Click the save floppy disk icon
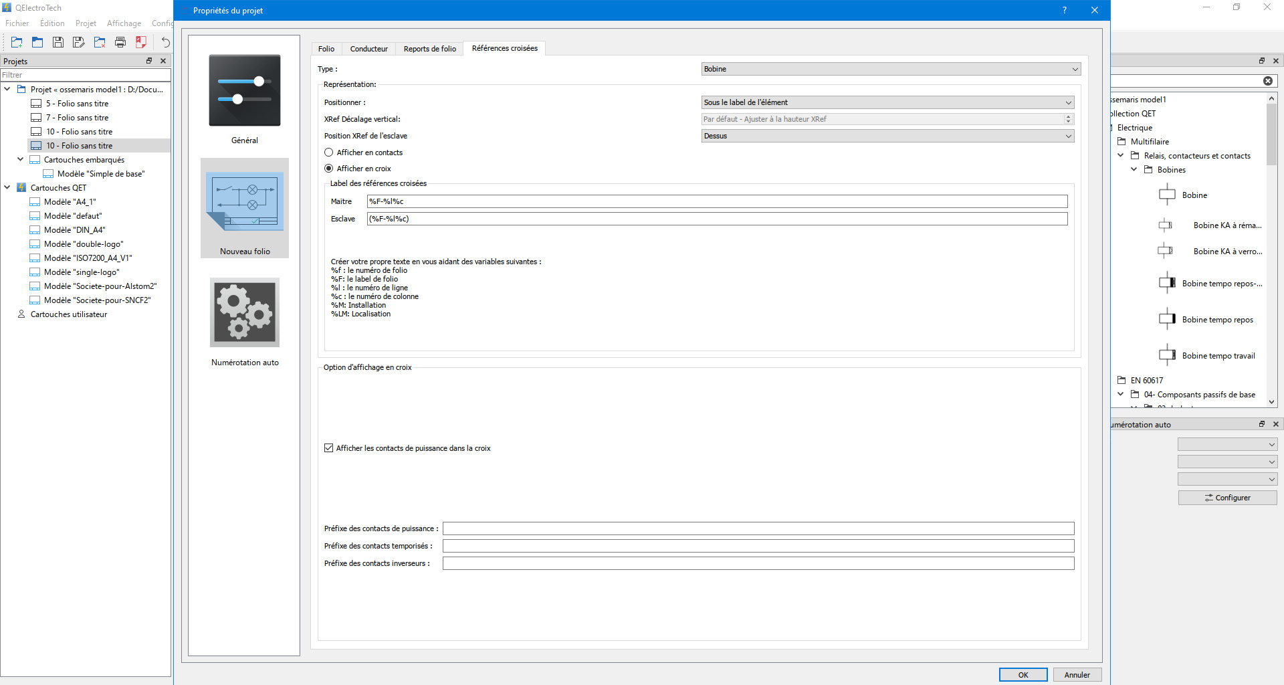Screen dimensions: 1284x685 (x=58, y=42)
